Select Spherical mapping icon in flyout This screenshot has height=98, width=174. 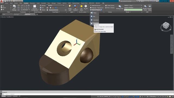tap(92, 24)
